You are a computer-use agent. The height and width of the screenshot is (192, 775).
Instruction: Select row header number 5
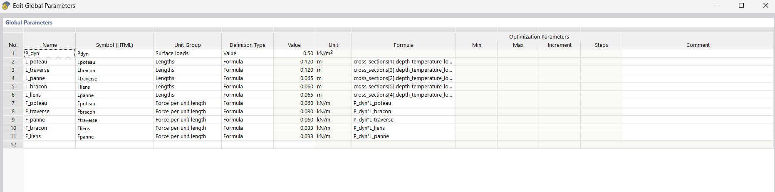tap(13, 87)
